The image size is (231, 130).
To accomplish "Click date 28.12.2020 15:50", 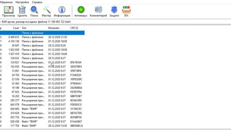I will 57,126.
